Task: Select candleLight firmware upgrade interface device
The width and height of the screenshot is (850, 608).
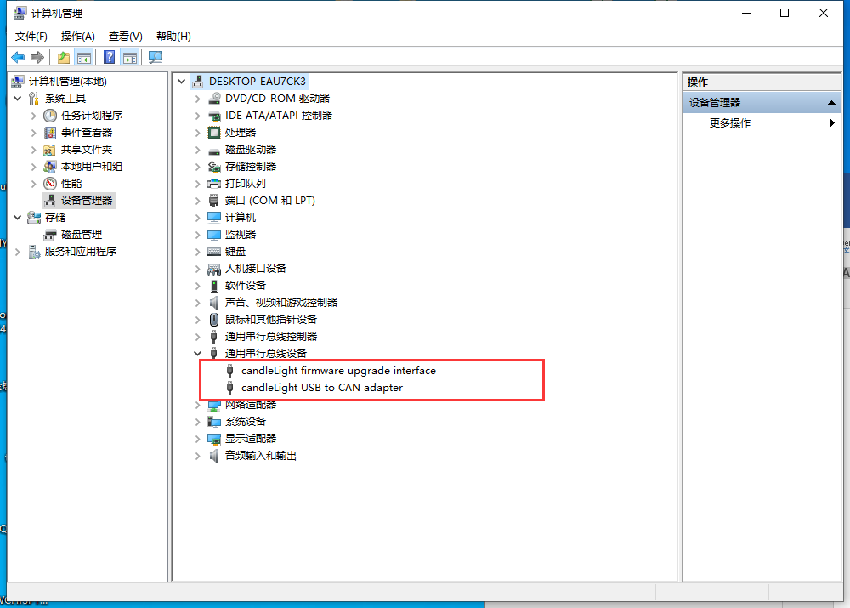Action: (337, 370)
